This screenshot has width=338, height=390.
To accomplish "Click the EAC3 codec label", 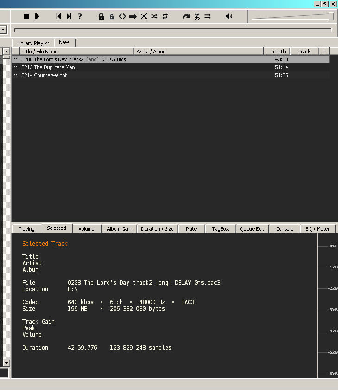I will coord(188,302).
